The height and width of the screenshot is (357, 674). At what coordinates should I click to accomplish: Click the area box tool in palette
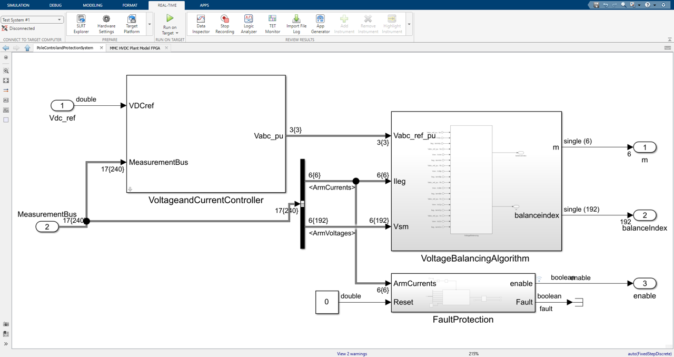tap(6, 120)
